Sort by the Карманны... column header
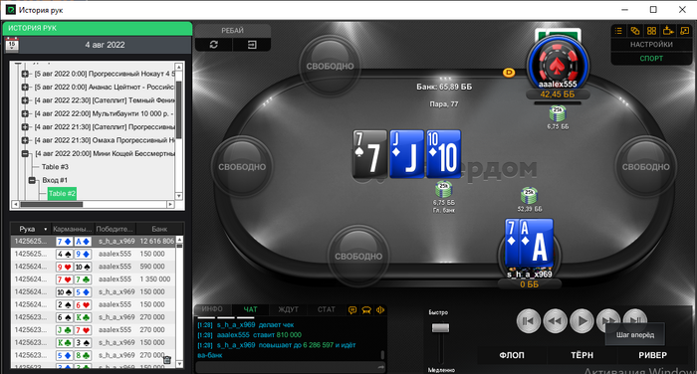 [x=73, y=229]
